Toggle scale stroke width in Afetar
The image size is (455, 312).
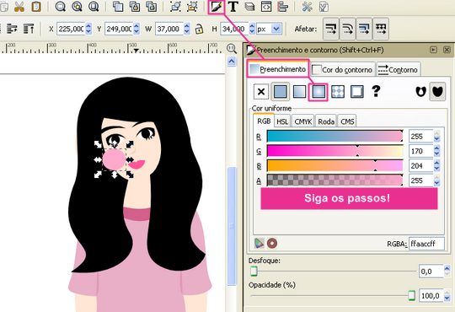point(331,29)
